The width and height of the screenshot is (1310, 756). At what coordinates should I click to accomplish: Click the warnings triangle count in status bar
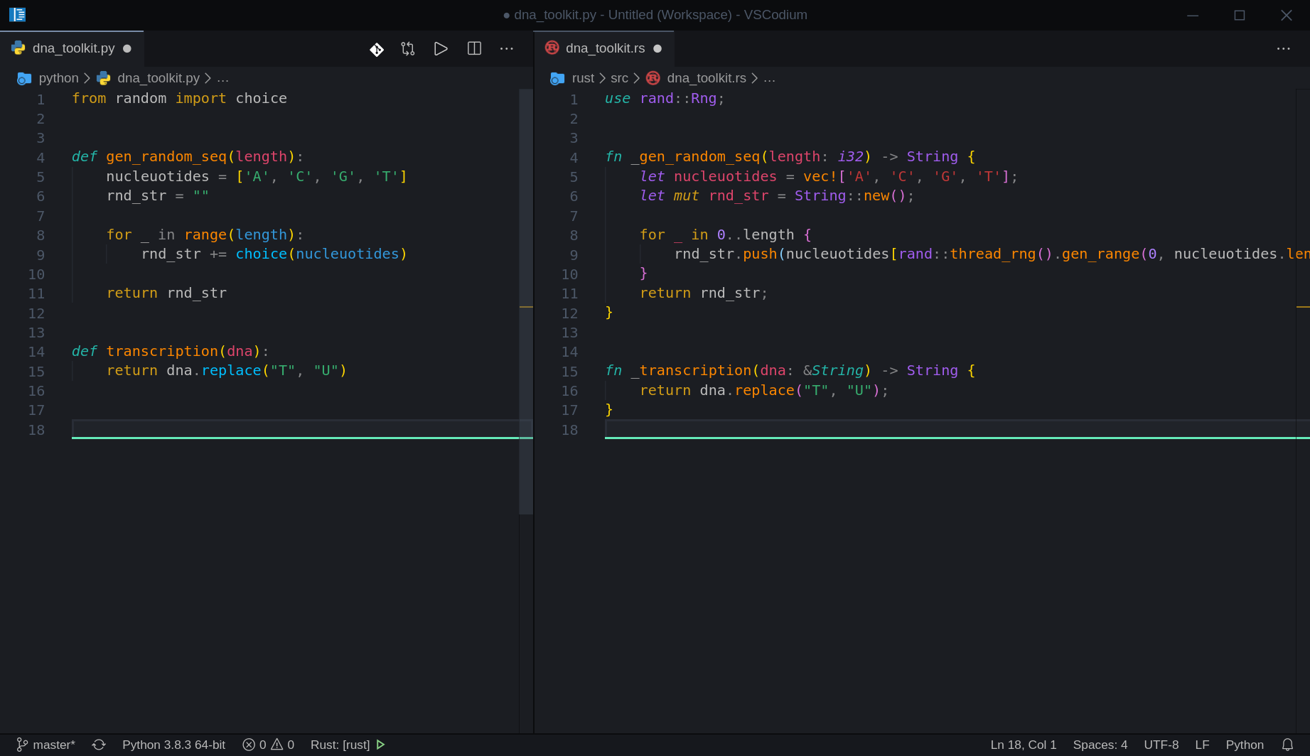click(x=283, y=745)
